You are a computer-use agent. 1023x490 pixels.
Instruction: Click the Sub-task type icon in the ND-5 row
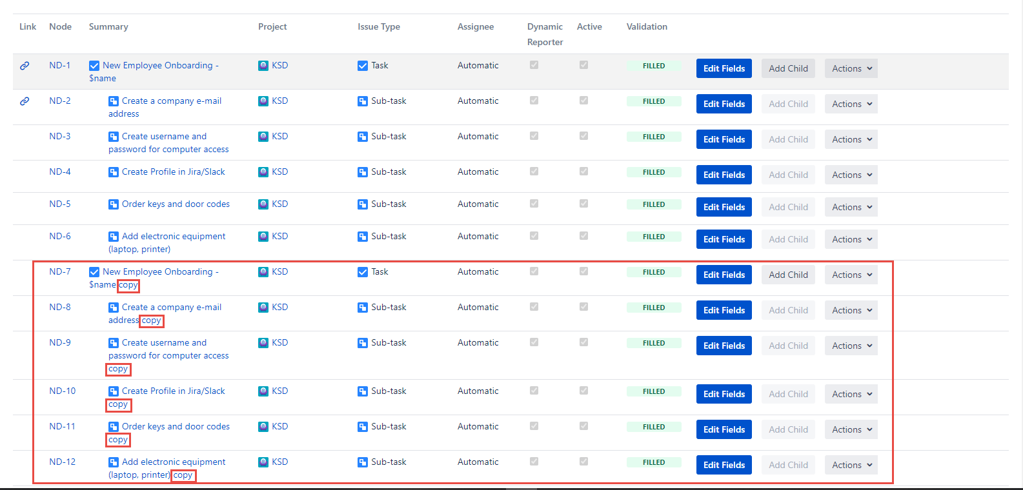point(363,204)
